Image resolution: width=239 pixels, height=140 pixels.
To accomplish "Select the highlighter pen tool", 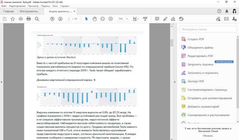I will point(165,19).
